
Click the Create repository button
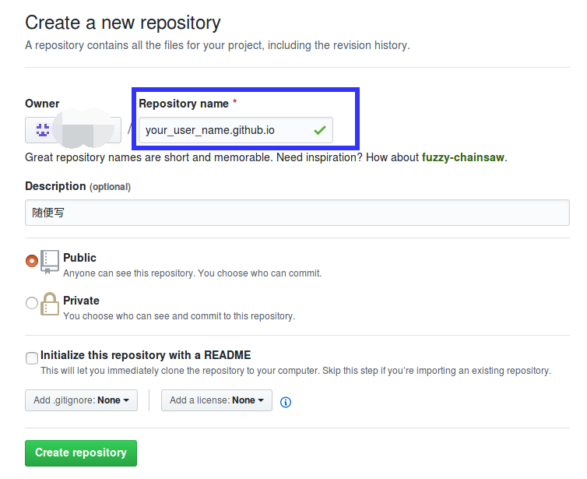(x=81, y=453)
